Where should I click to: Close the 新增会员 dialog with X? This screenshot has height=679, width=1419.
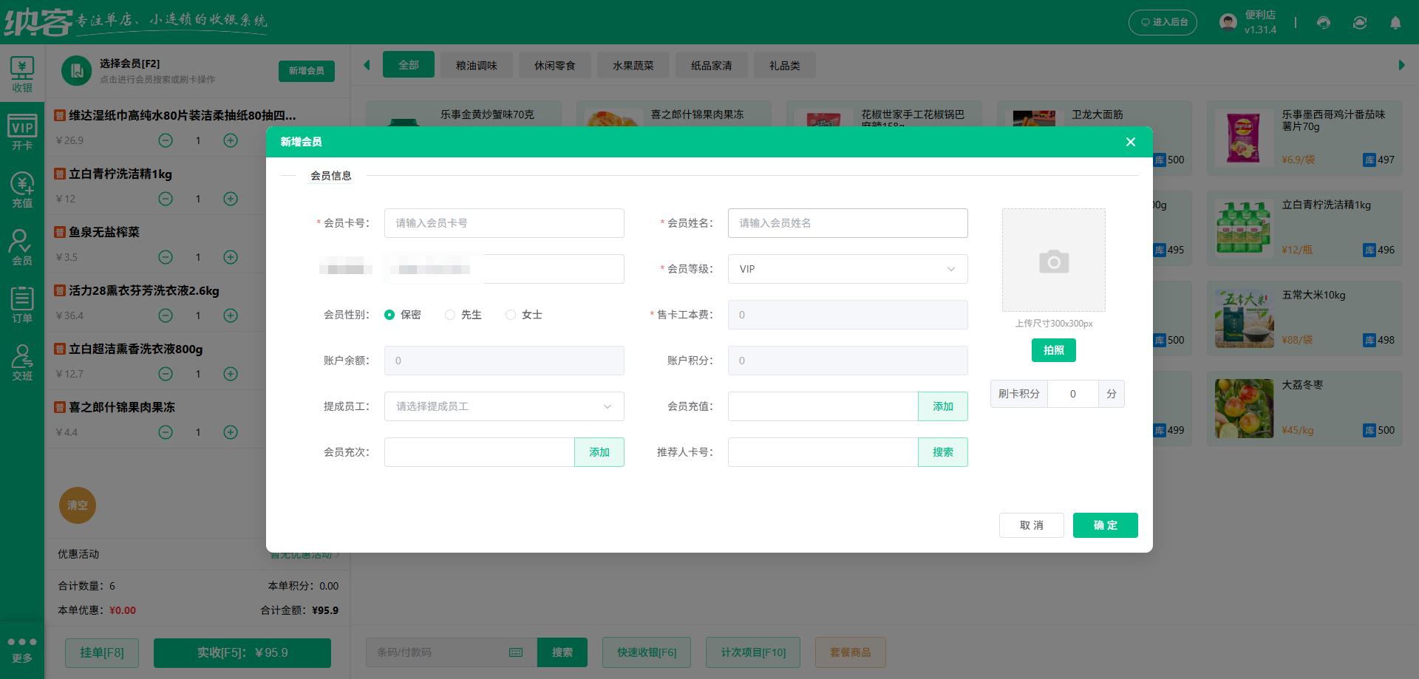click(1130, 142)
